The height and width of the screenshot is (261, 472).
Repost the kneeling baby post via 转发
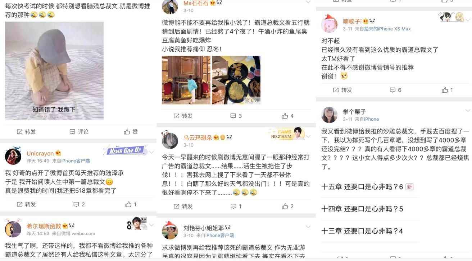tap(26, 132)
